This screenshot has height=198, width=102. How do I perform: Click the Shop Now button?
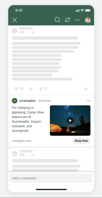click(81, 141)
